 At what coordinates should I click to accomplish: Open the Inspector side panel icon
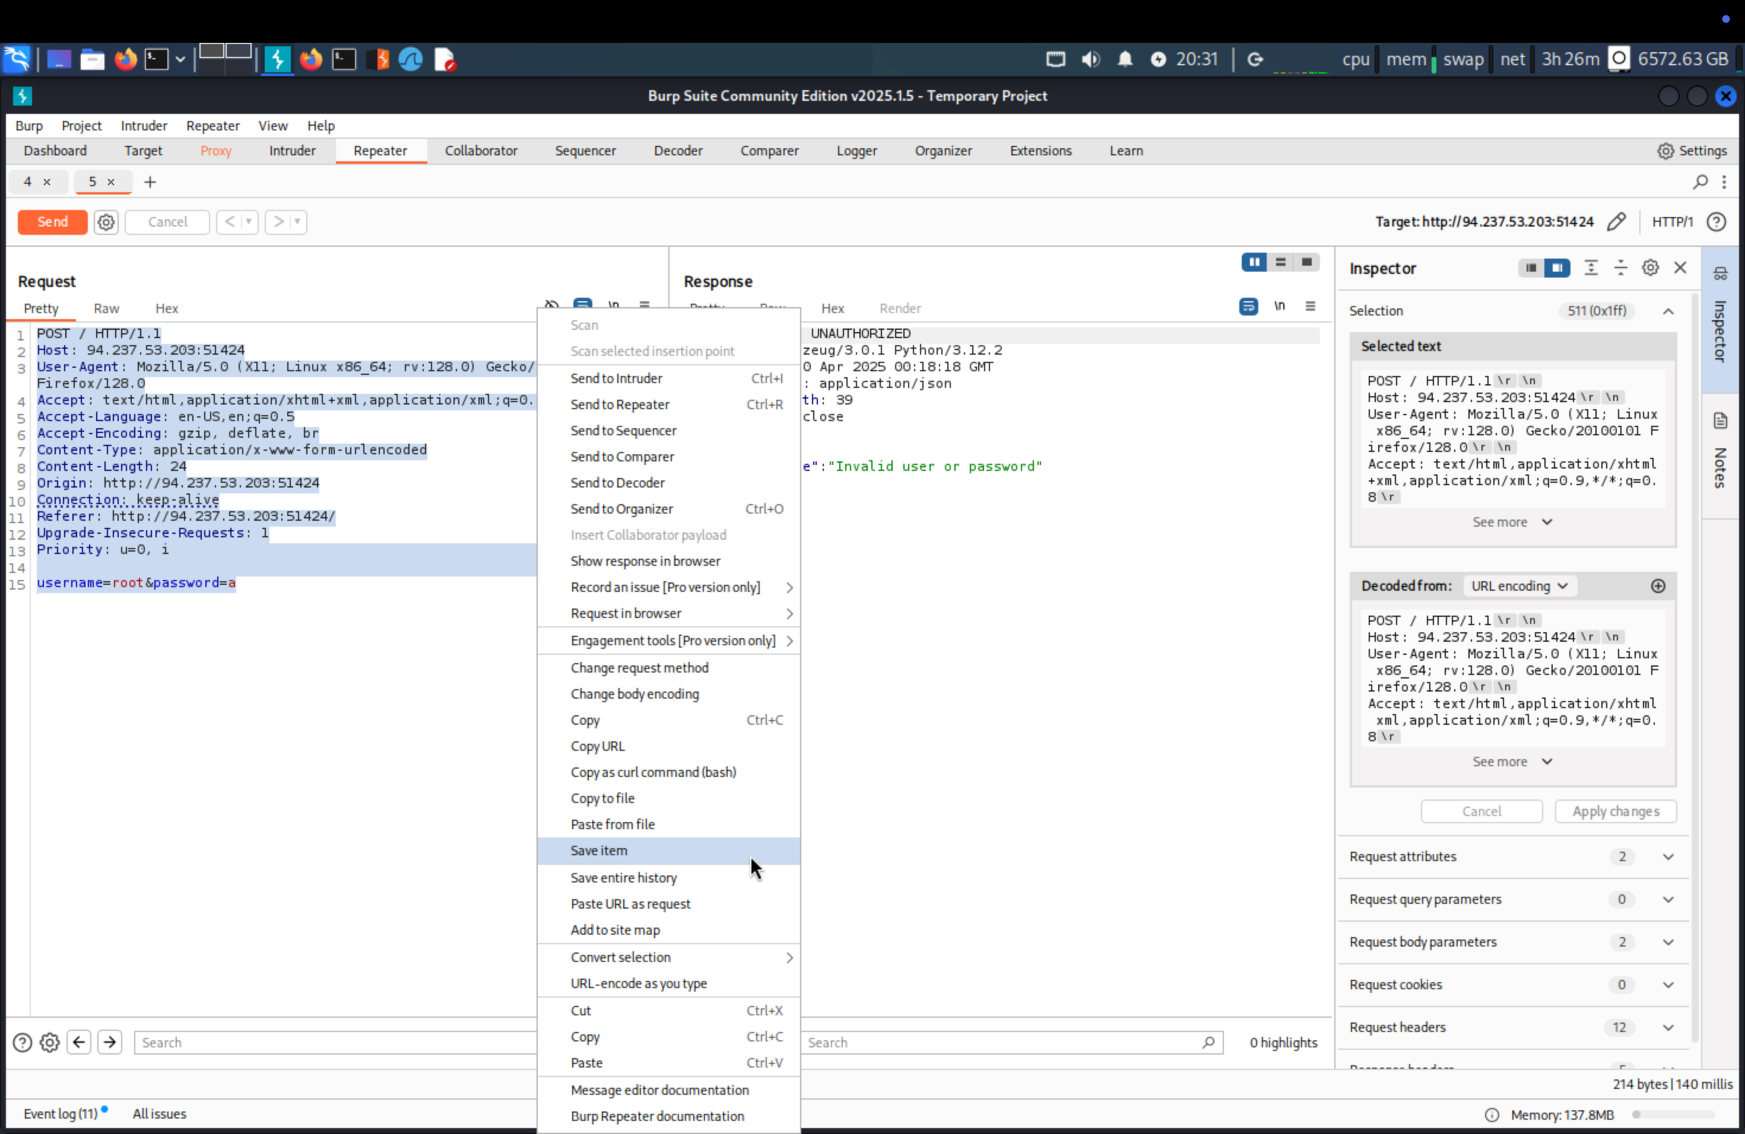click(1720, 273)
